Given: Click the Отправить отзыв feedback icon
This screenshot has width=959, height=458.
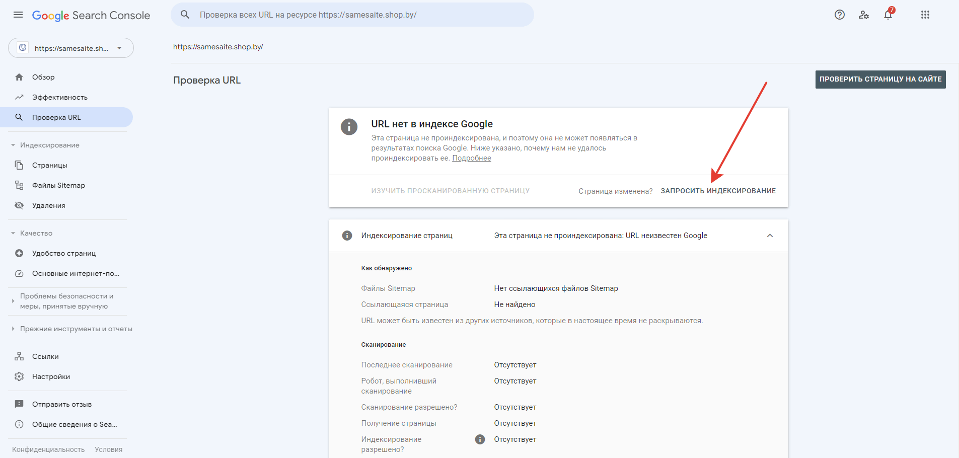Looking at the screenshot, I should click(19, 404).
